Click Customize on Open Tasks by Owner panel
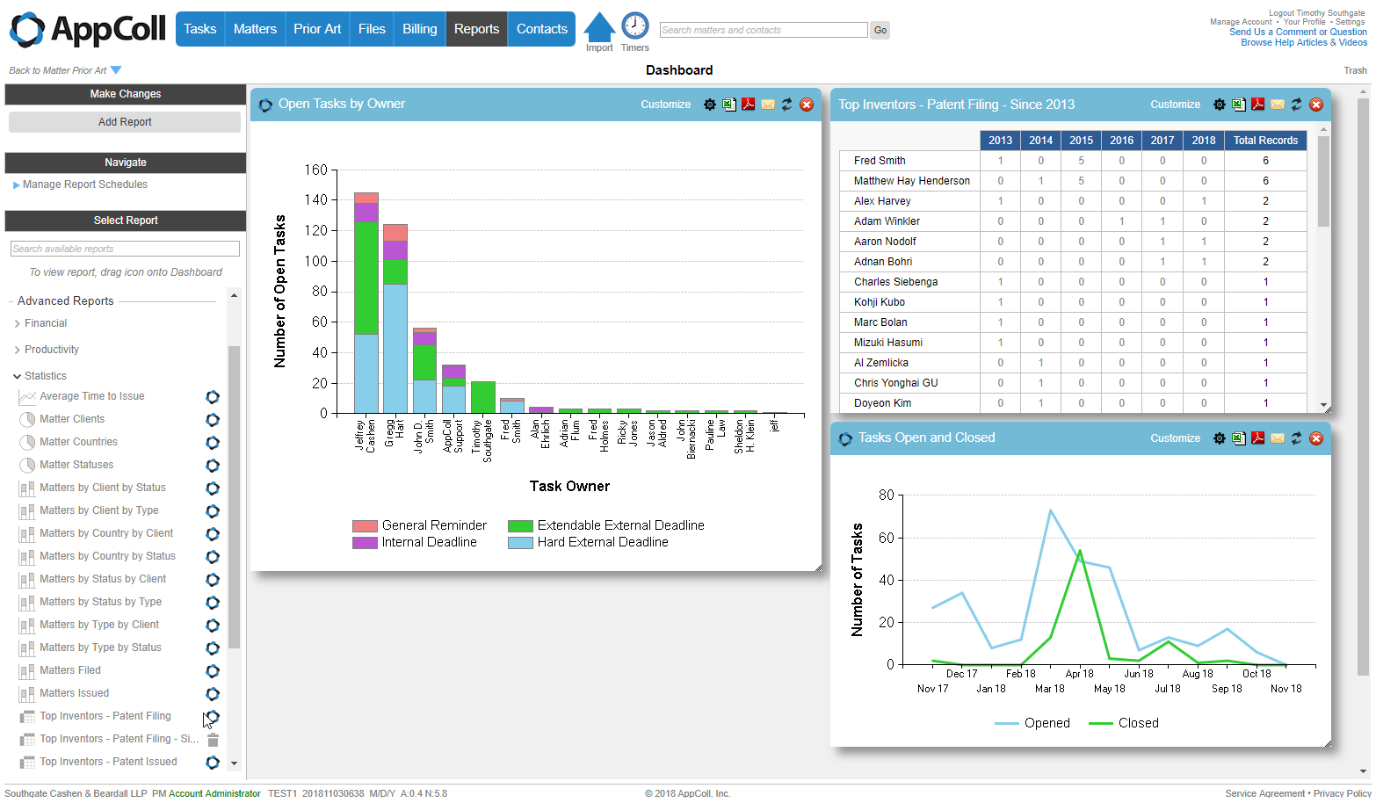 tap(666, 105)
